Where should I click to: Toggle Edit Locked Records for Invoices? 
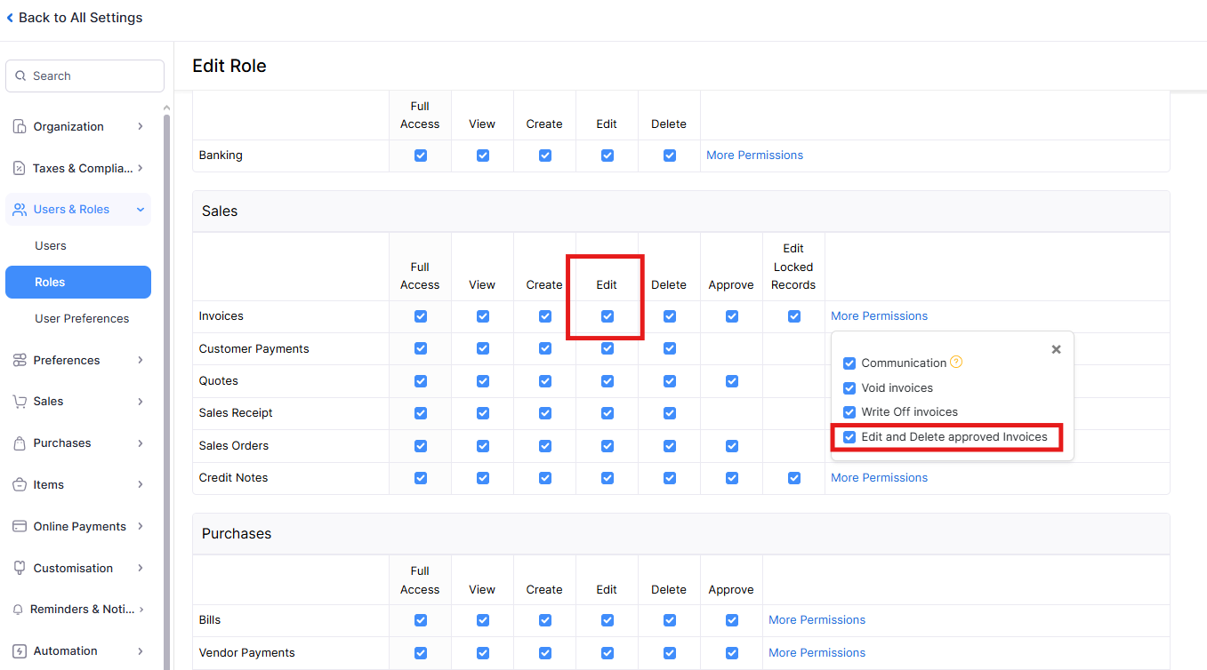[x=794, y=316]
